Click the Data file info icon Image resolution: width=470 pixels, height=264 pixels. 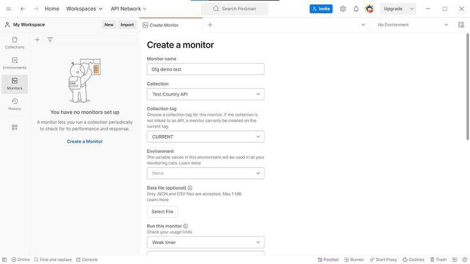tap(190, 188)
